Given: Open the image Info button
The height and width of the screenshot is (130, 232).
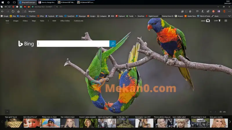Looking at the screenshot, I should point(223,112).
